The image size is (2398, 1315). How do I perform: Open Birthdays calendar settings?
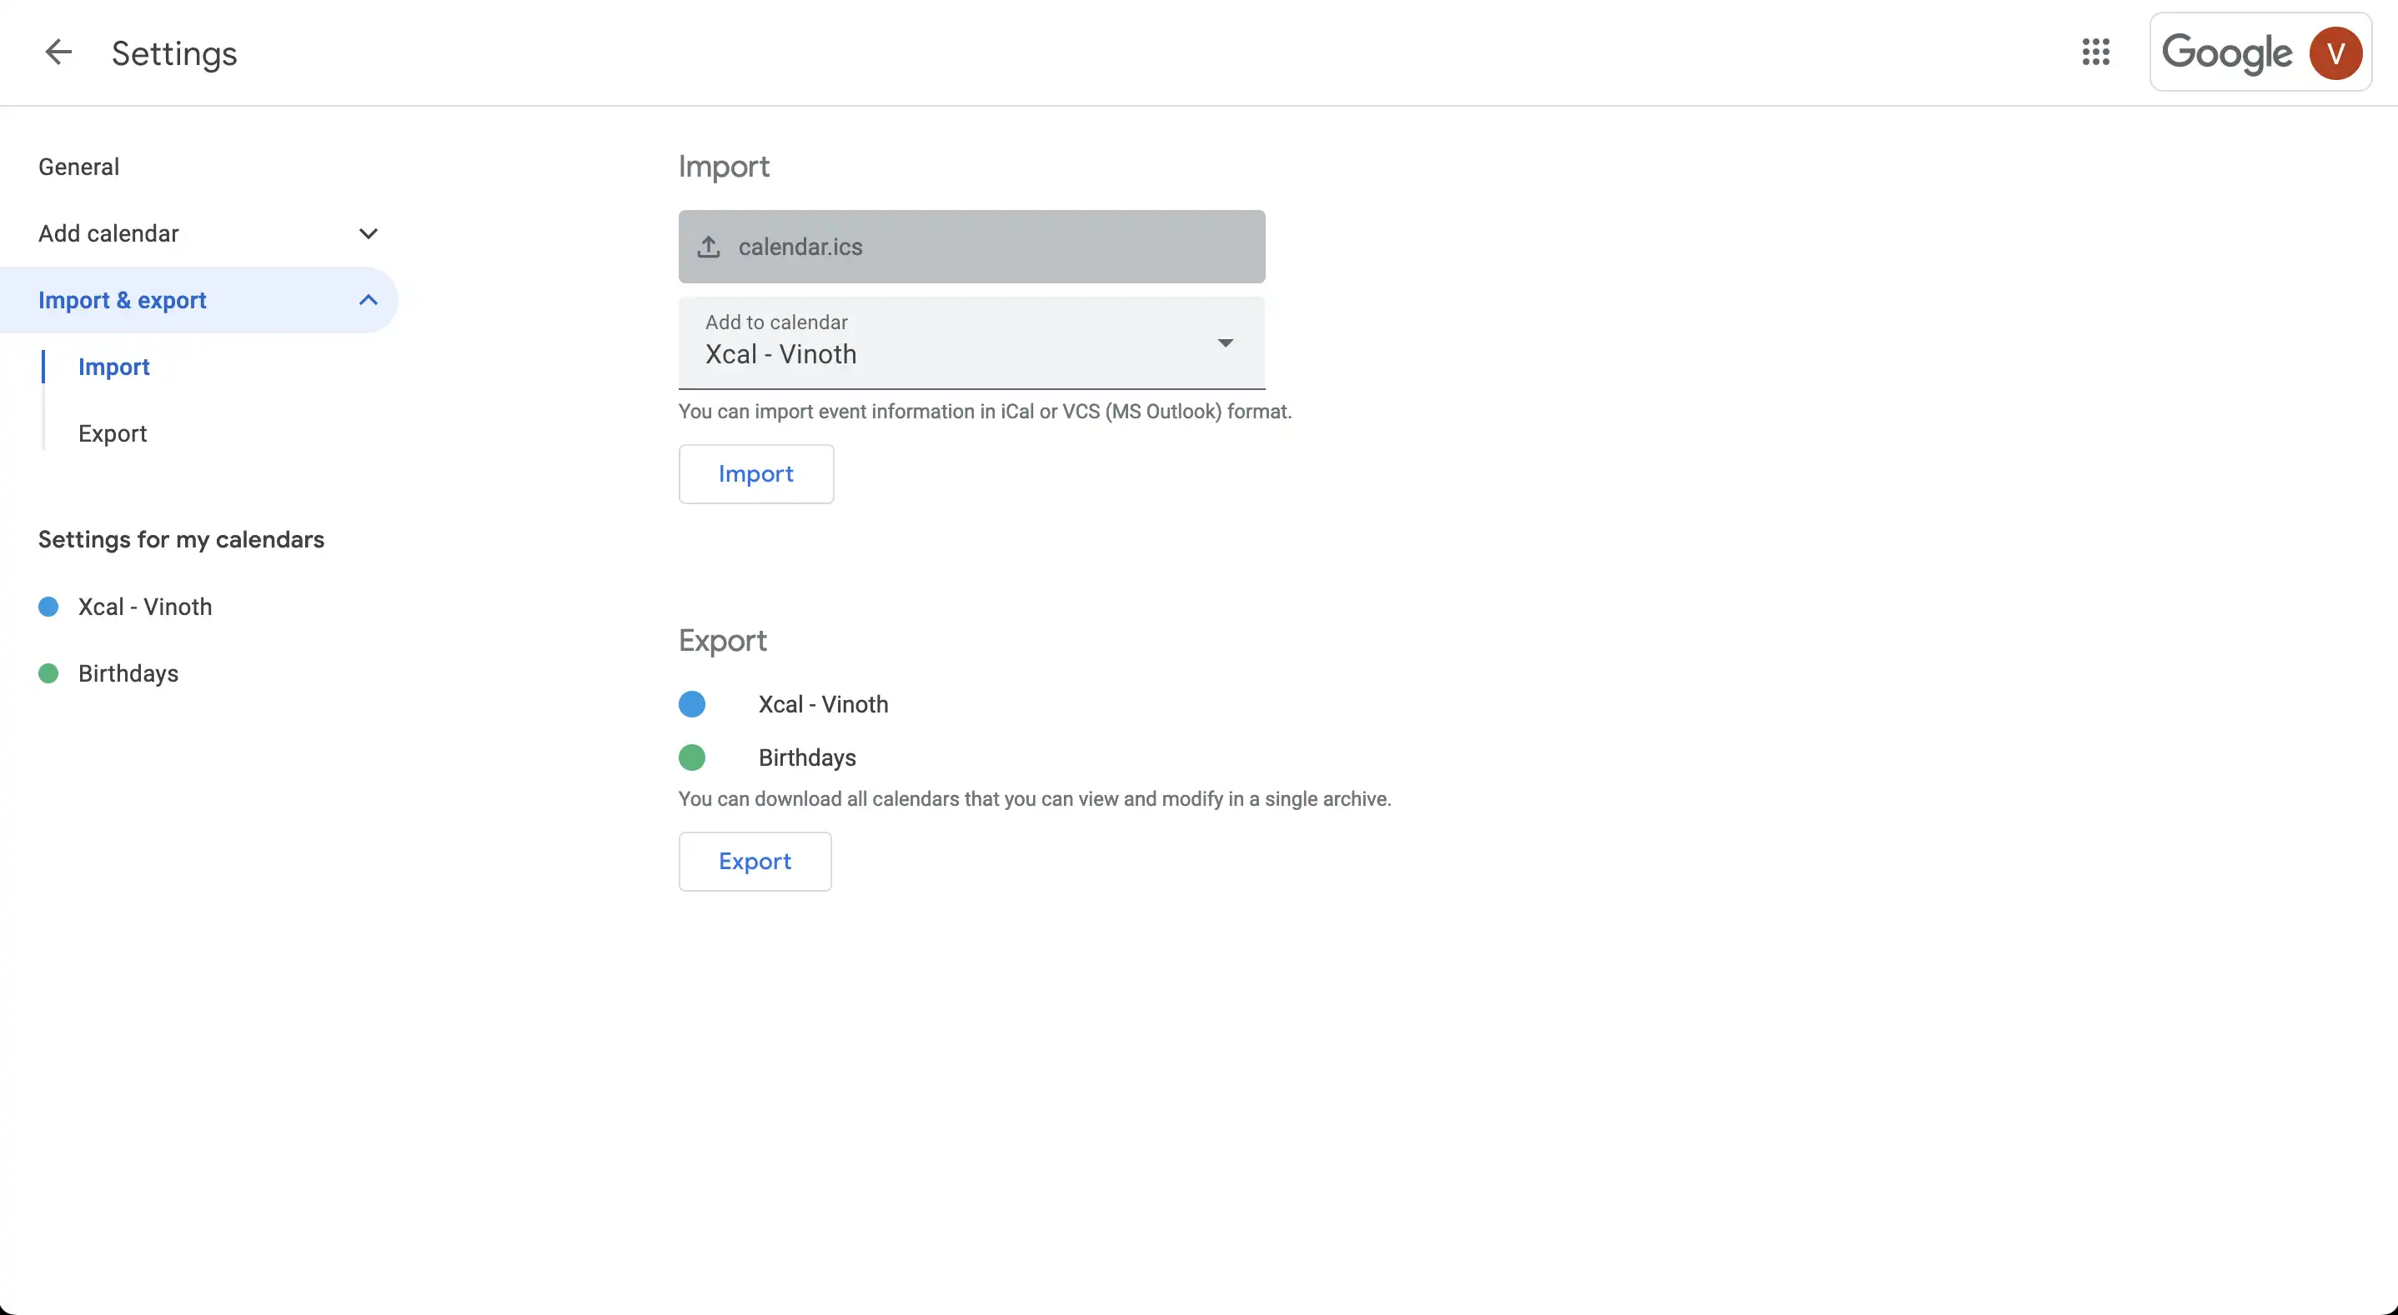click(128, 674)
